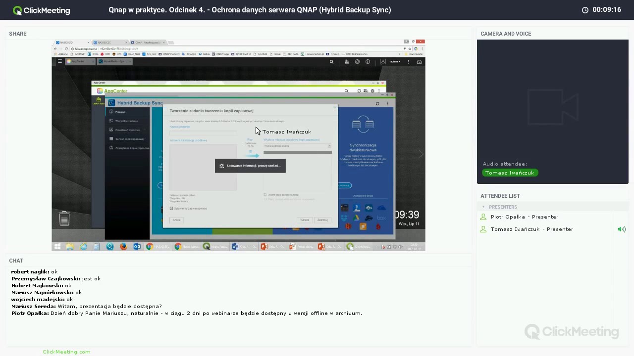634x356 pixels.
Task: Click the Zastosuj button in dialog
Action: 322,220
